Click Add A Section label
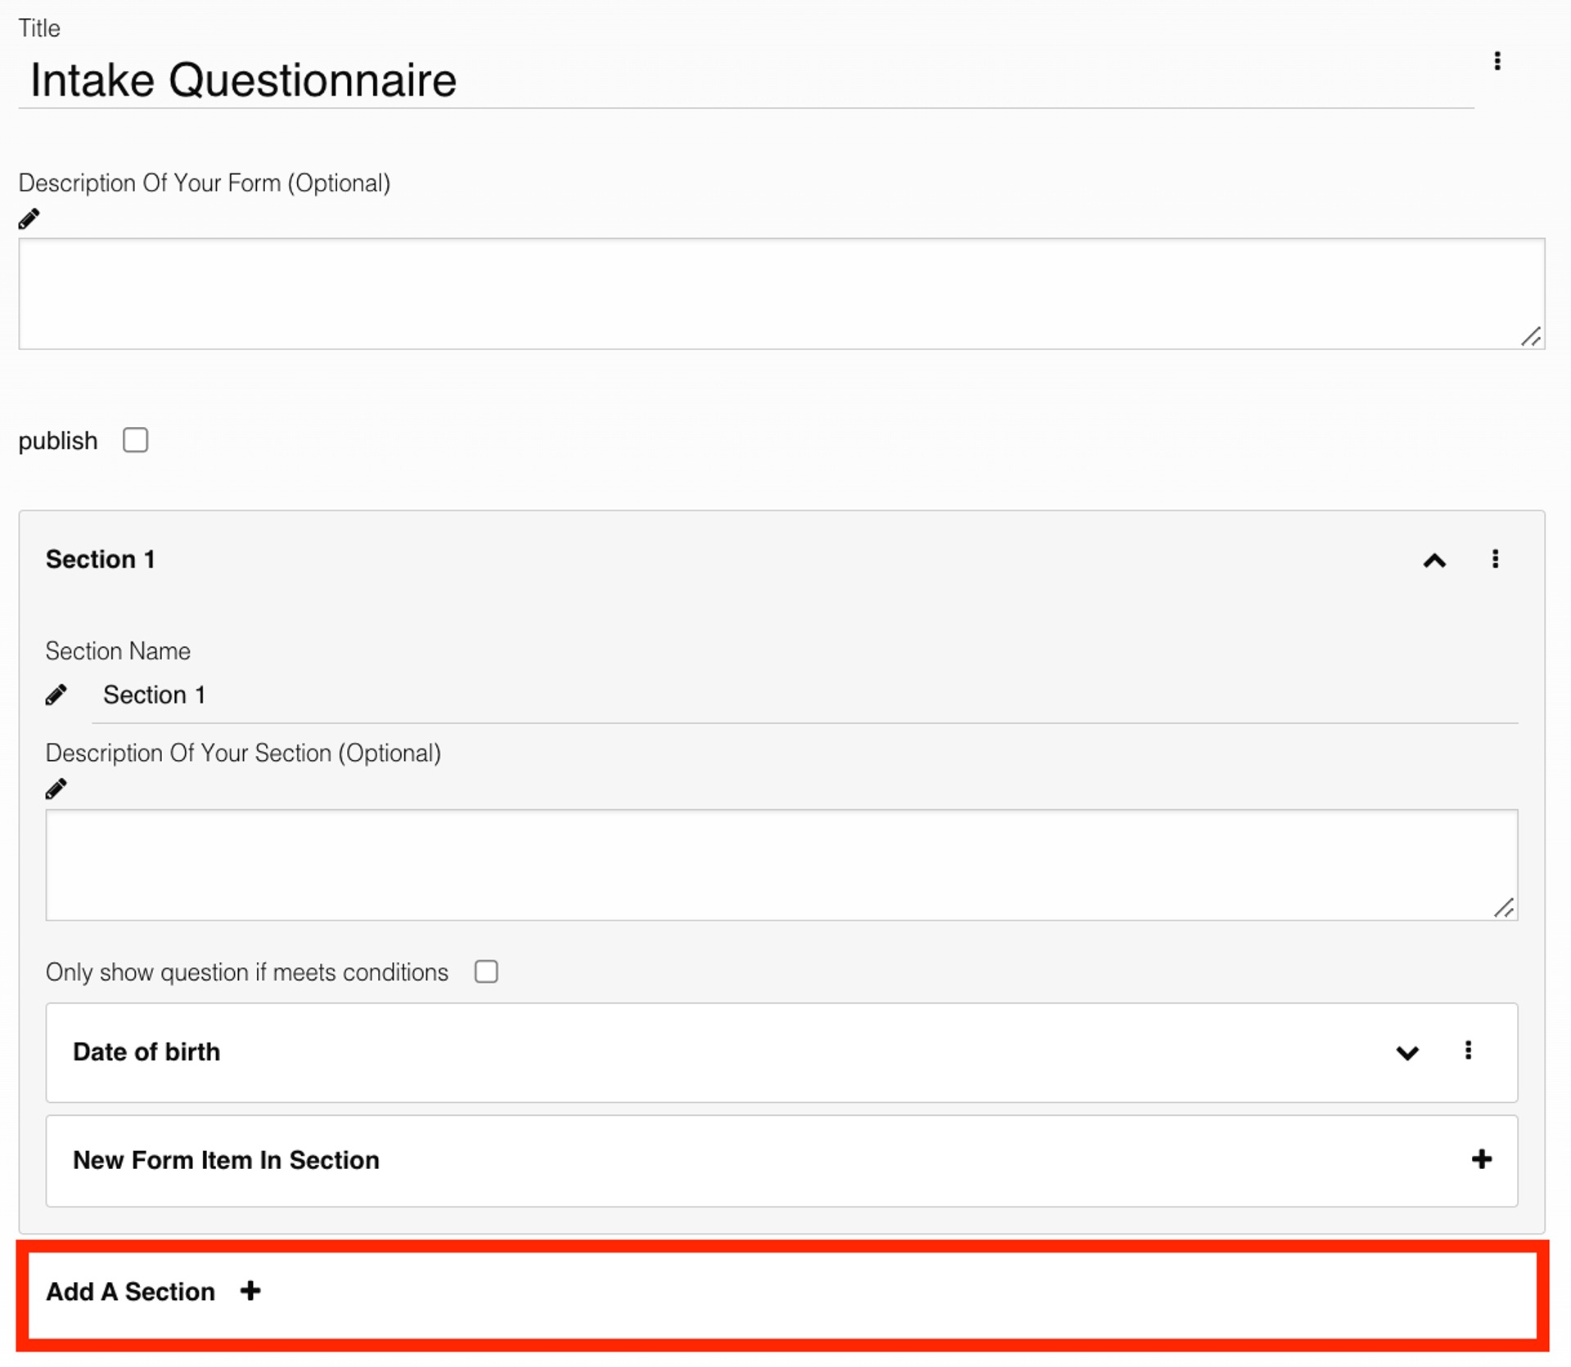1571x1367 pixels. [130, 1292]
